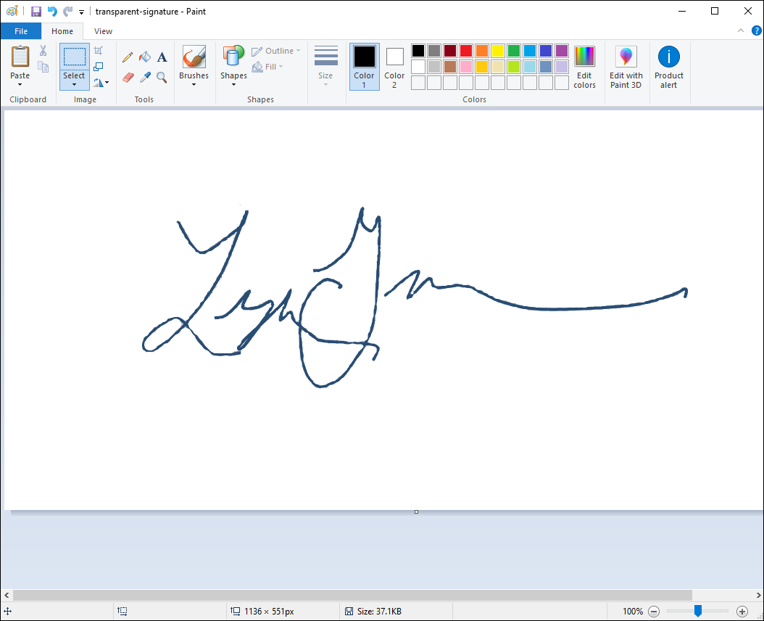Click the zoom slider handle
Viewport: 764px width, 621px height.
tap(698, 611)
